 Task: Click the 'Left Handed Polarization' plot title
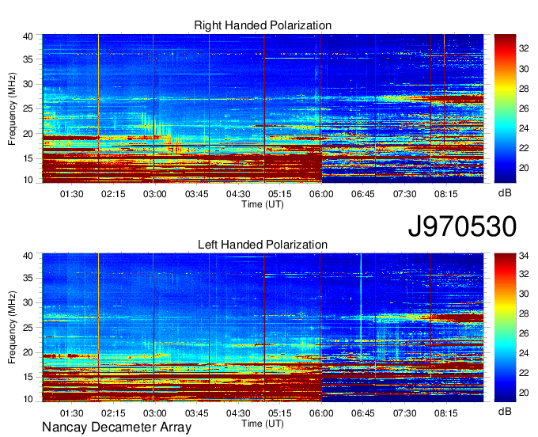(263, 245)
